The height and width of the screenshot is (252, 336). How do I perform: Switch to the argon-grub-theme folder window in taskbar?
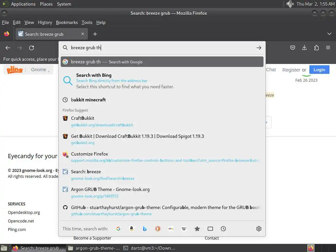click(x=94, y=248)
